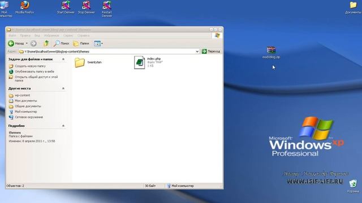The height and width of the screenshot is (203, 362).
Task: Launch the Restart Denwer shortcut
Action: (x=107, y=9)
